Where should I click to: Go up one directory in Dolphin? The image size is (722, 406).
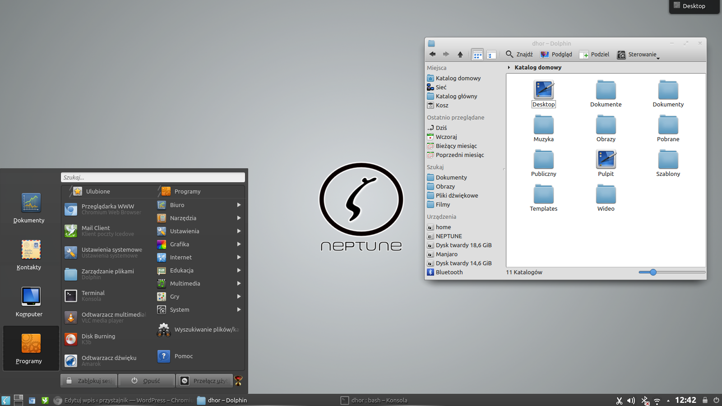pos(460,54)
